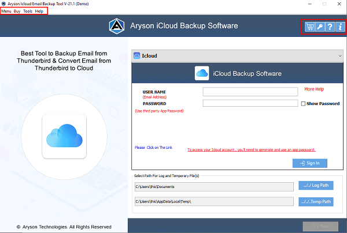Click the Sign In button

[x=310, y=163]
